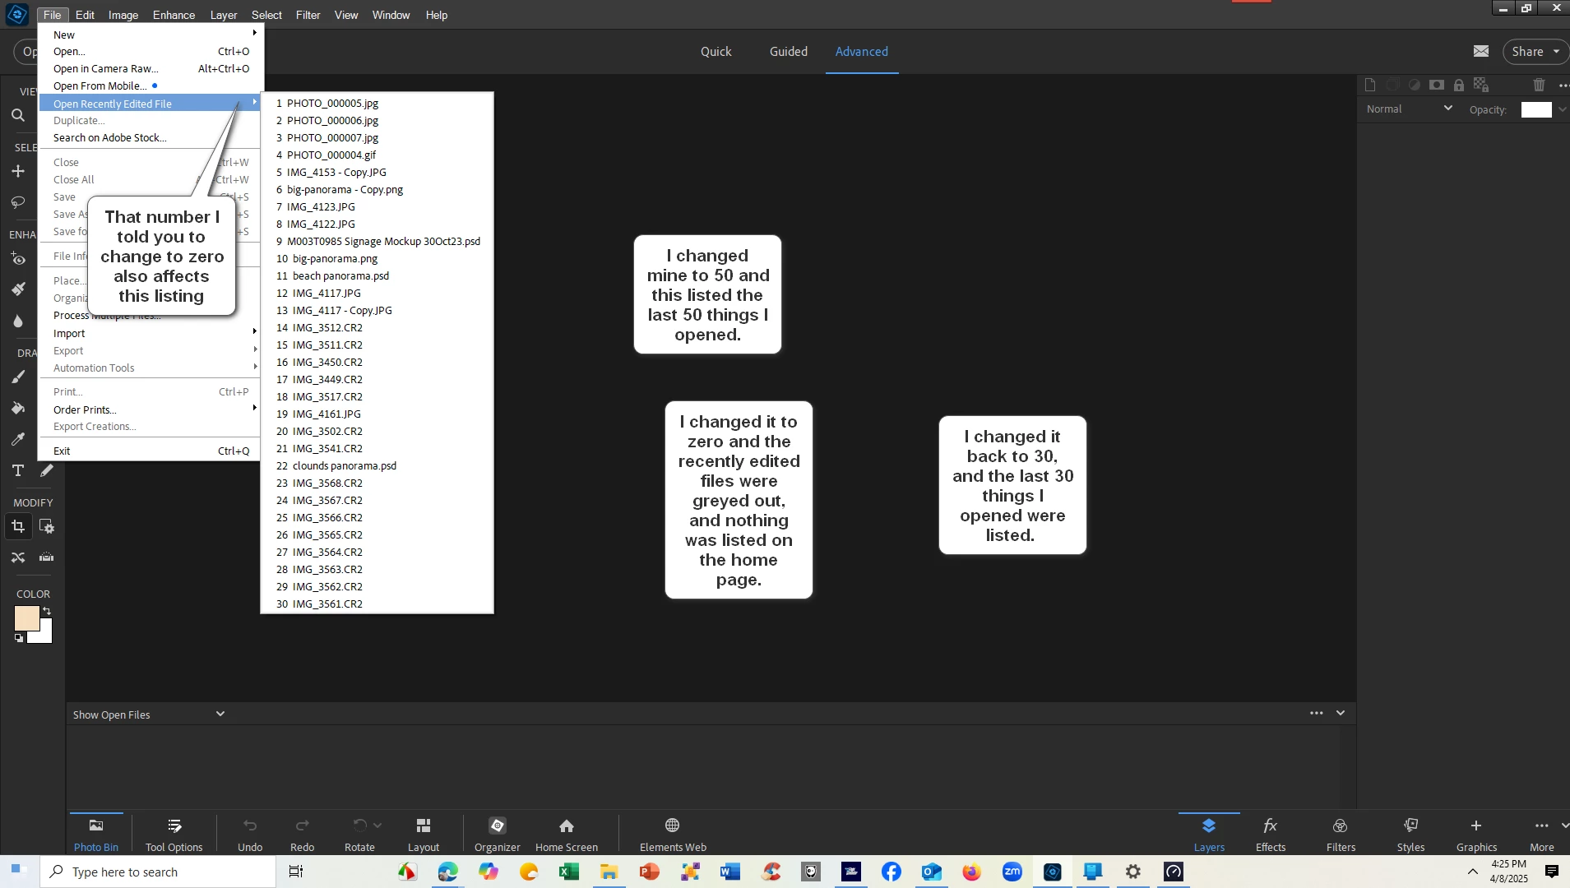Delete layer trash icon
This screenshot has width=1570, height=888.
point(1539,85)
